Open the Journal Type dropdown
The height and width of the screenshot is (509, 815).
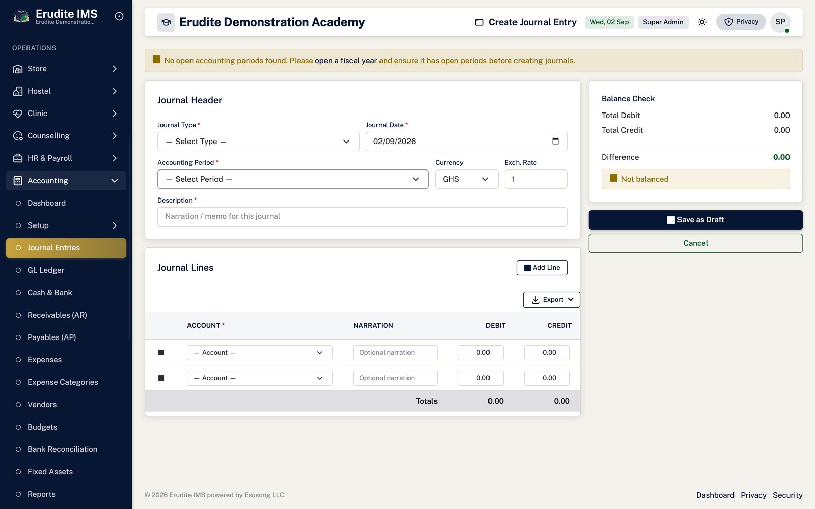point(258,142)
